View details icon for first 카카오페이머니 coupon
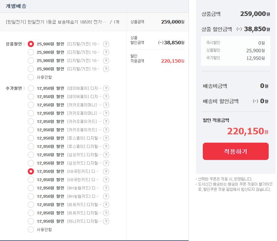Viewport: 277px width, 241px height. click(x=106, y=105)
